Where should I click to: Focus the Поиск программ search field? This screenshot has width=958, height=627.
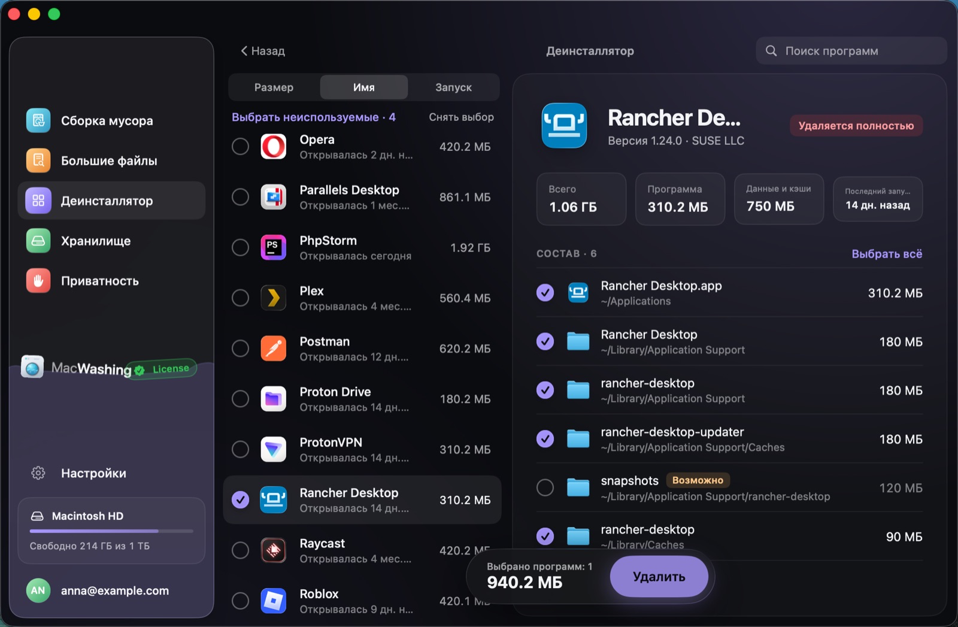pos(851,51)
